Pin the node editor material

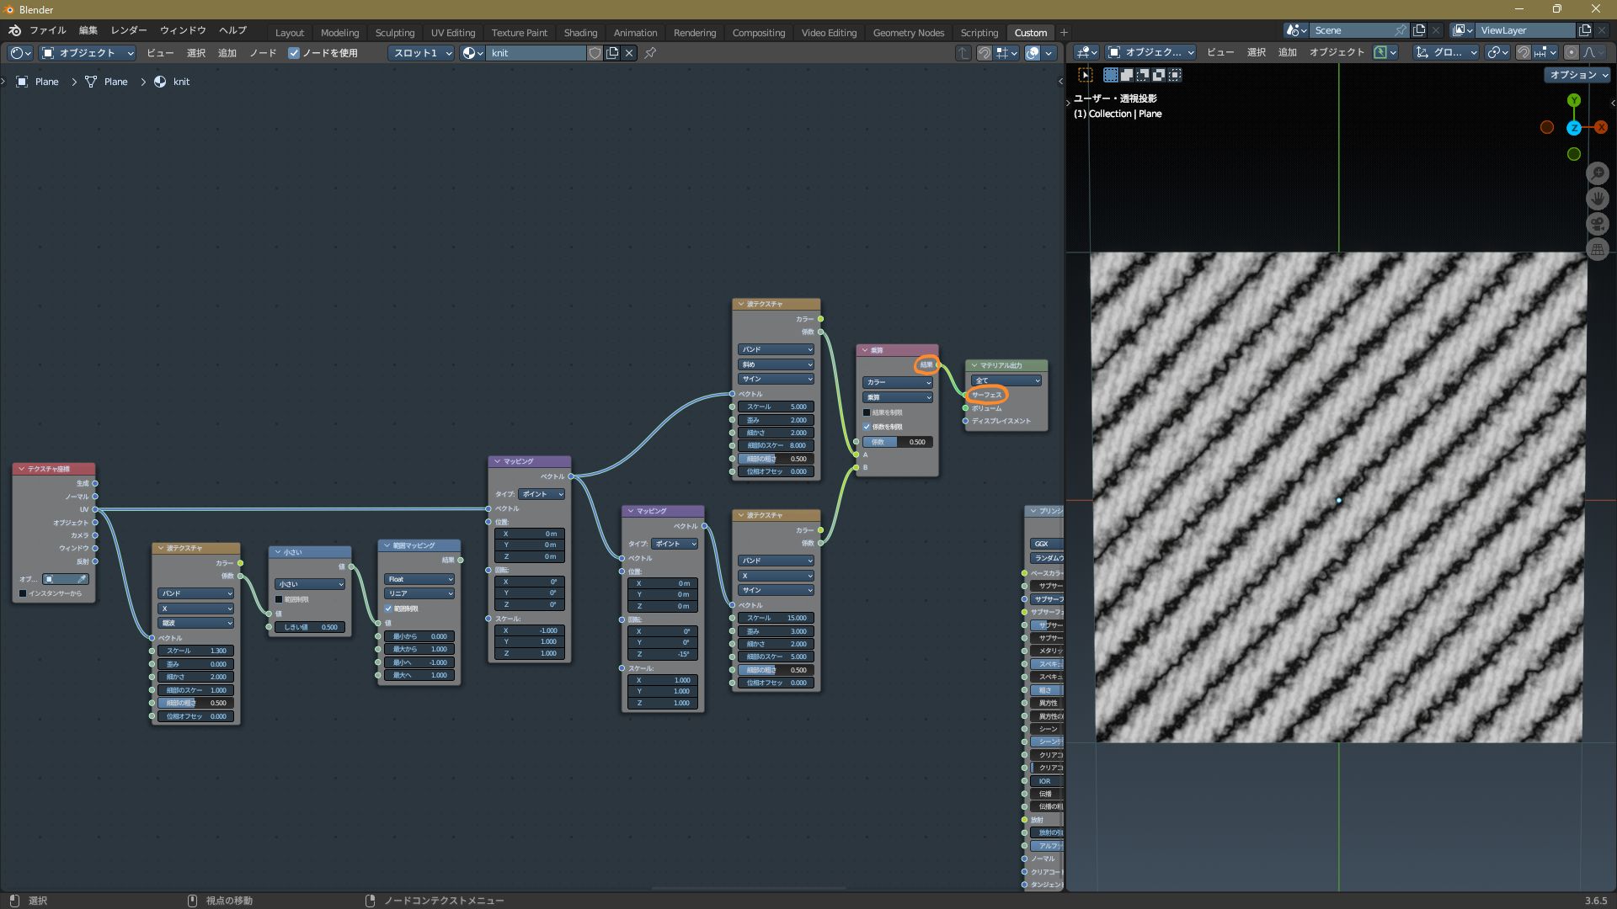click(650, 53)
